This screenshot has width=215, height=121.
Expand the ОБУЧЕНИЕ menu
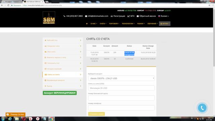coord(153,24)
